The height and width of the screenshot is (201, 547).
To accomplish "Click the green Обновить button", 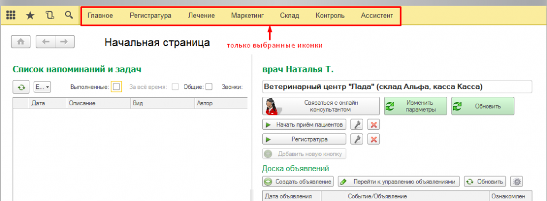I will [x=482, y=106].
